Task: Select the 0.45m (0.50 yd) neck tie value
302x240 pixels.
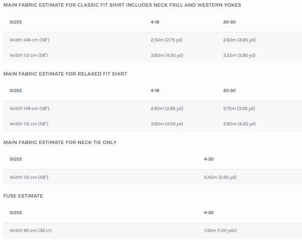Action: coord(220,177)
